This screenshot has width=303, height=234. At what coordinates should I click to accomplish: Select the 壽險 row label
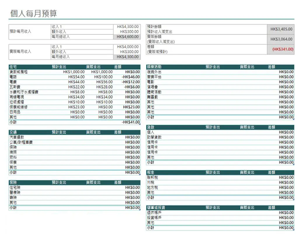tap(13, 197)
